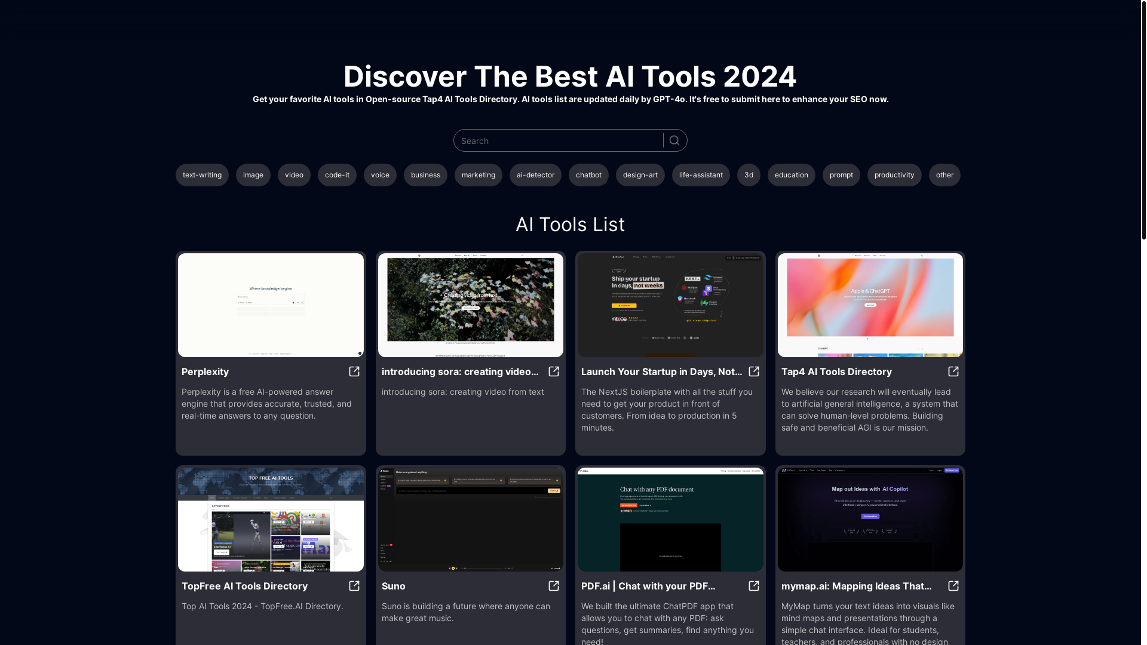Click mymap.ai Mapping Ideas title
1147x645 pixels.
[x=856, y=586]
